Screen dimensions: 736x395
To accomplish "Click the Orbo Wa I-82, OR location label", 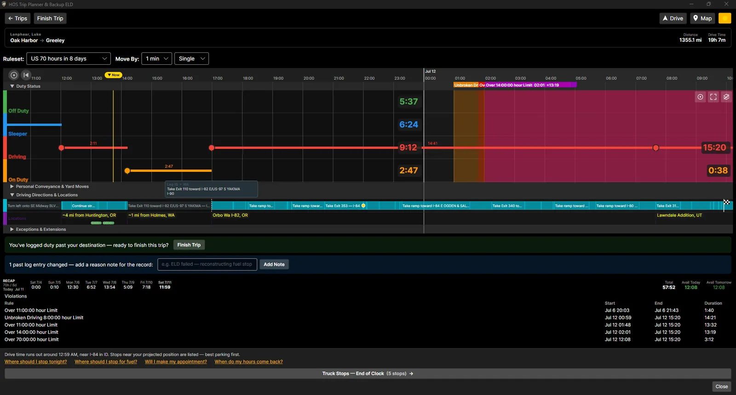I will [230, 215].
